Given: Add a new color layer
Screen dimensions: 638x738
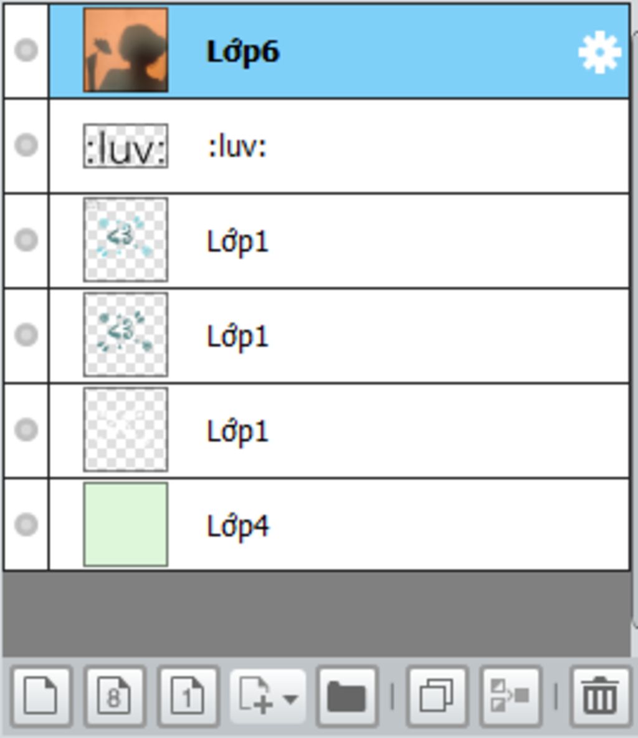Looking at the screenshot, I should click(x=41, y=696).
